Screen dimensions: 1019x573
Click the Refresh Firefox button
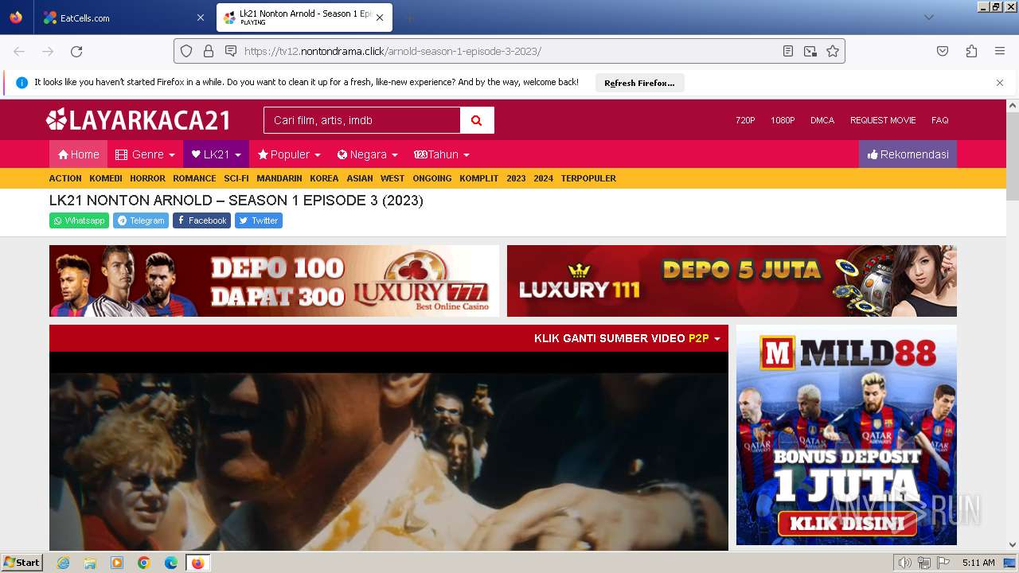639,83
